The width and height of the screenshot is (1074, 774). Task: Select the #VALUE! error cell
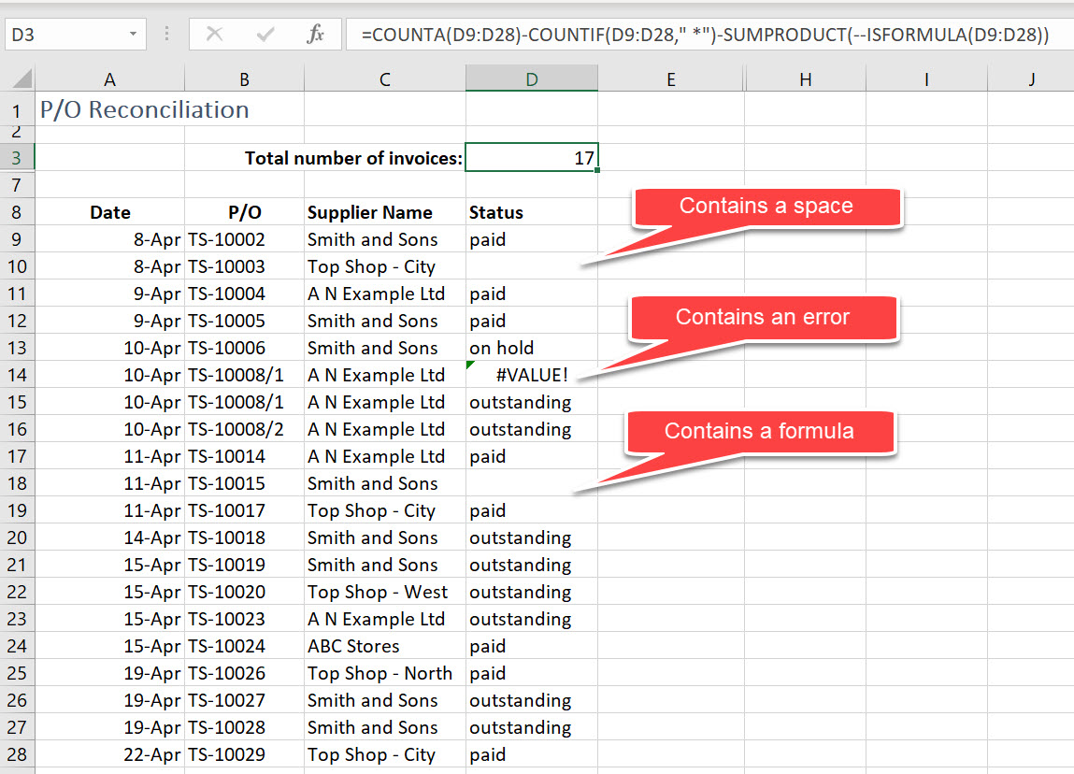[532, 374]
